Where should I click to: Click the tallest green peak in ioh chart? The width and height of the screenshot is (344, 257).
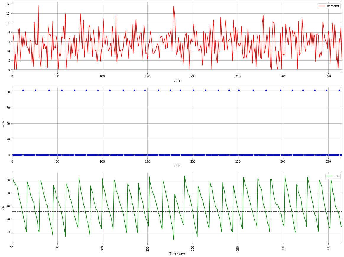(285, 175)
